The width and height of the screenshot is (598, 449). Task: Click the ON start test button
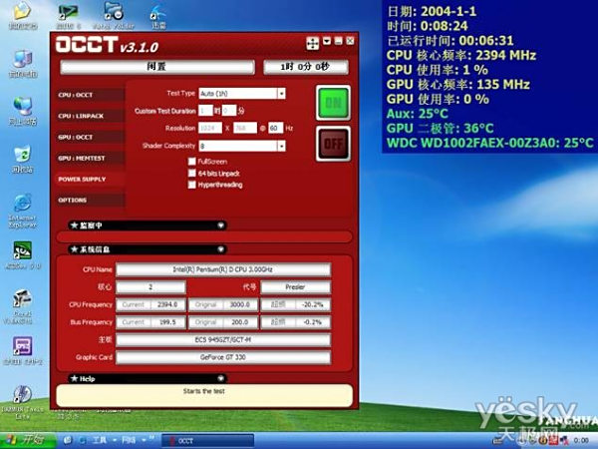(x=333, y=103)
